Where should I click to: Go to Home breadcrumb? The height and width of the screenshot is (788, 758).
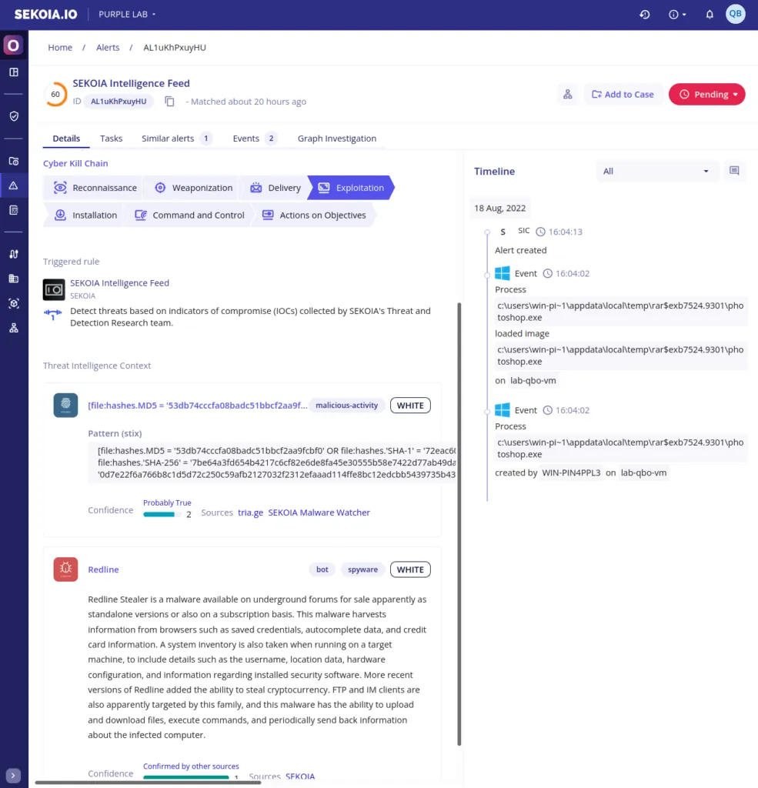60,47
